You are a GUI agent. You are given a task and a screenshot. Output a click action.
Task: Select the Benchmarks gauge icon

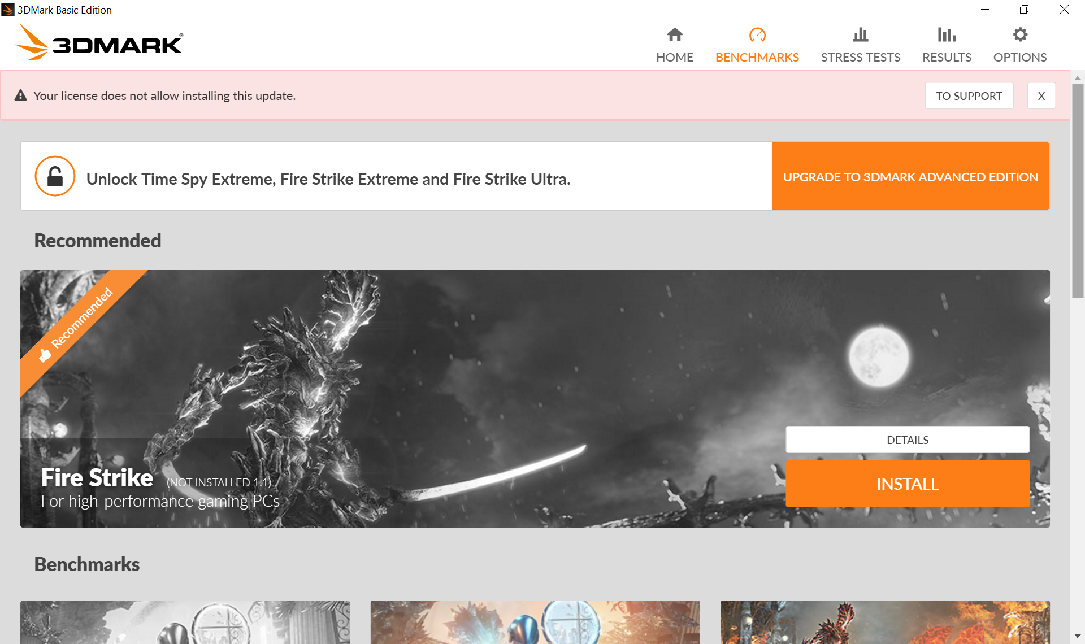tap(757, 34)
